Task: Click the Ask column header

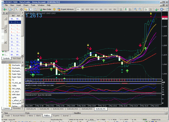Action: tap(18, 16)
